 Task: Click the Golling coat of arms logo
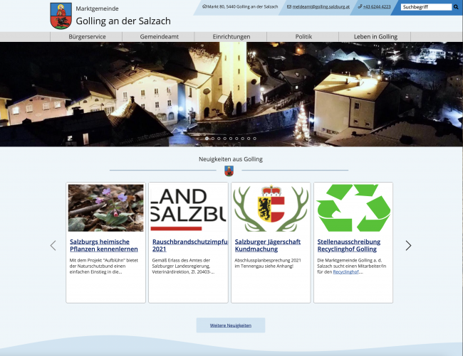pyautogui.click(x=61, y=15)
